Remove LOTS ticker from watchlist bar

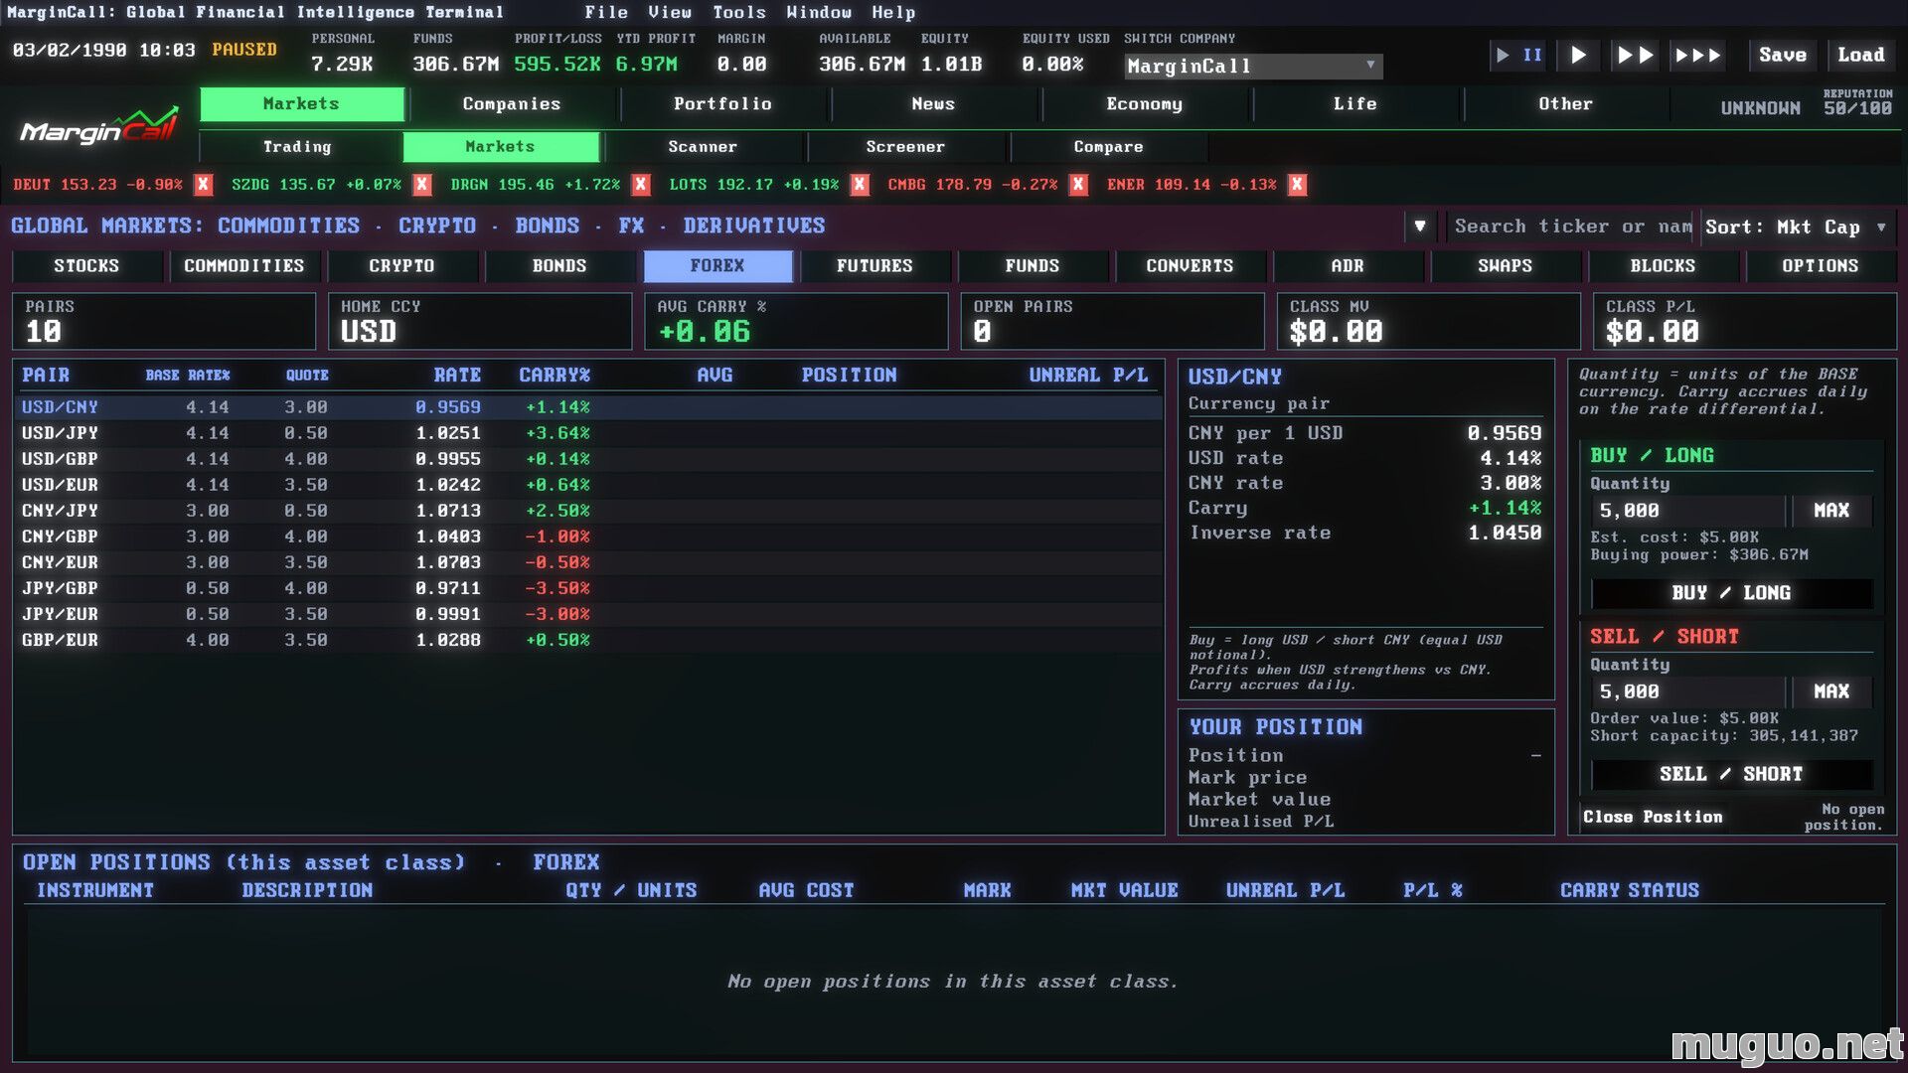pos(860,185)
